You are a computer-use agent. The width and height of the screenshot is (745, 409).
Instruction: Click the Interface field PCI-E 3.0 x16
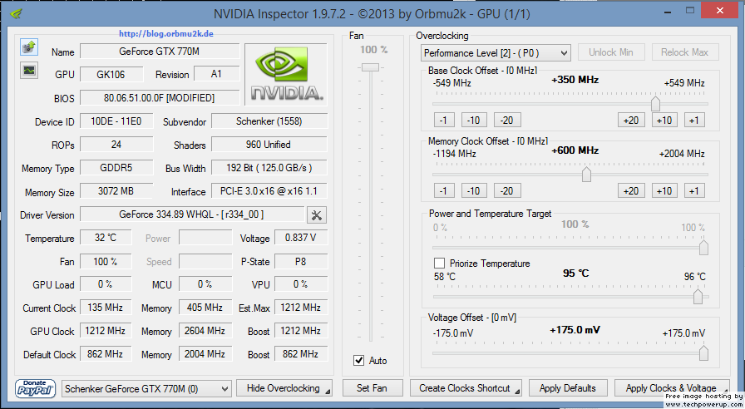click(269, 191)
